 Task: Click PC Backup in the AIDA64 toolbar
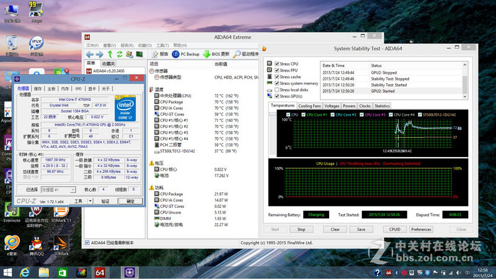(186, 54)
